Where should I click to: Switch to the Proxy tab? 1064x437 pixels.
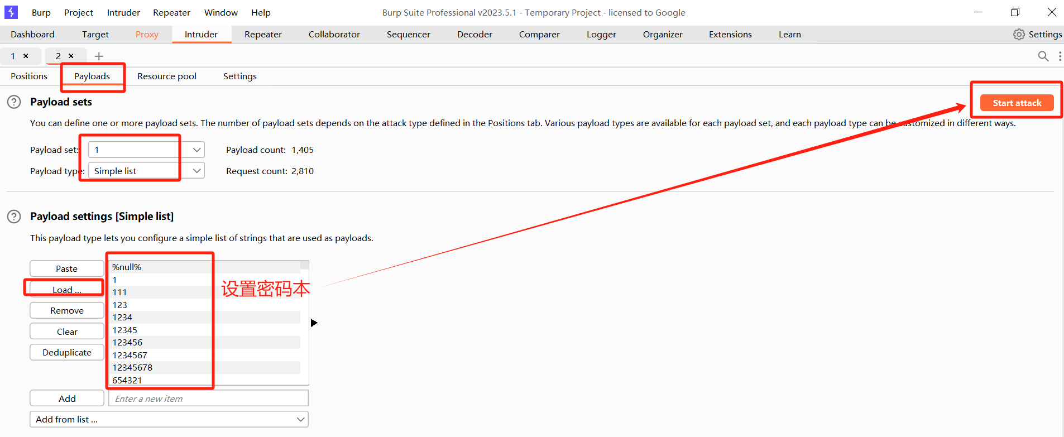(x=147, y=35)
